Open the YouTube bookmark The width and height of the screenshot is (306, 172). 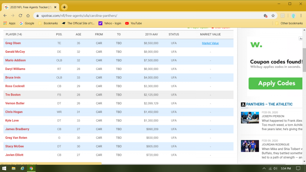click(x=133, y=23)
